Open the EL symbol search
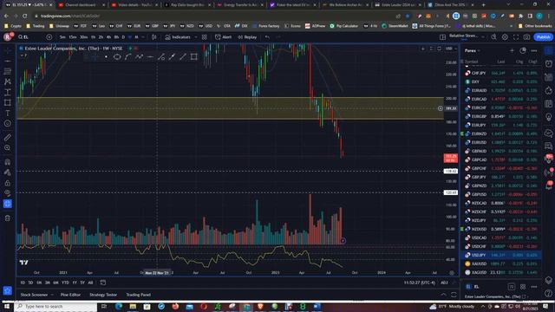Image resolution: width=555 pixels, height=312 pixels. point(23,37)
